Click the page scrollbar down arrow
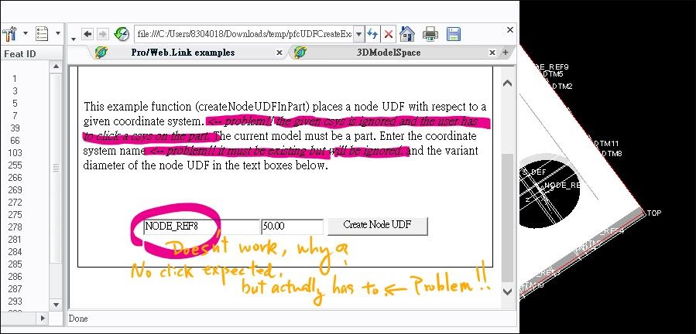 [508, 291]
